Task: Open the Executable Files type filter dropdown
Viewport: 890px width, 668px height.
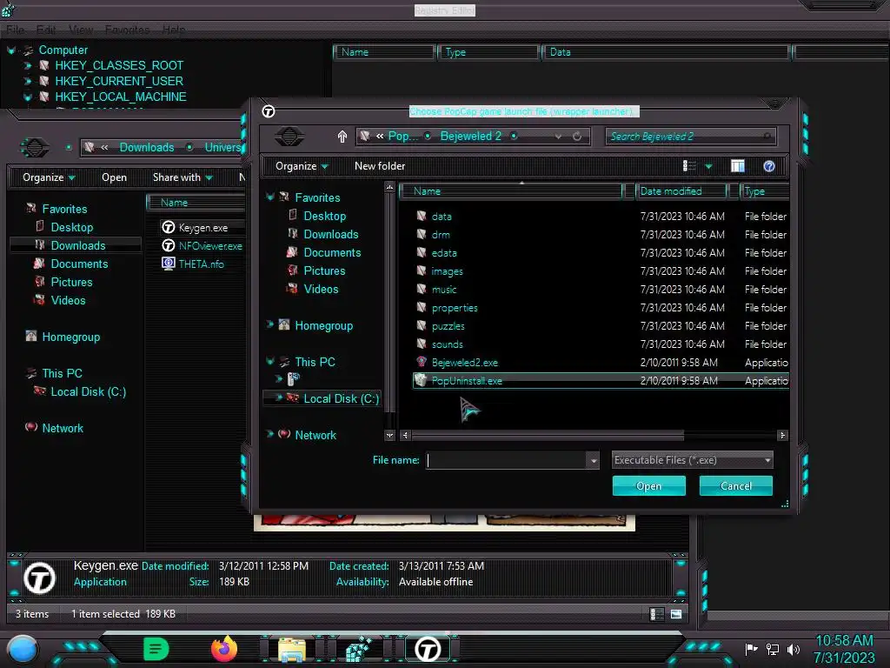Action: tap(692, 460)
